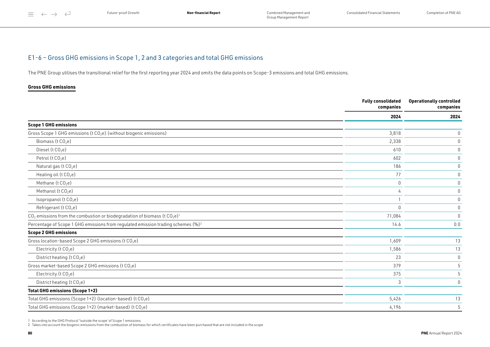Click the page number 80
Viewport: 490px width, 347px height.
click(30, 333)
